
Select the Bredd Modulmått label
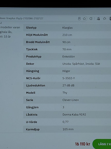pos(38,42)
